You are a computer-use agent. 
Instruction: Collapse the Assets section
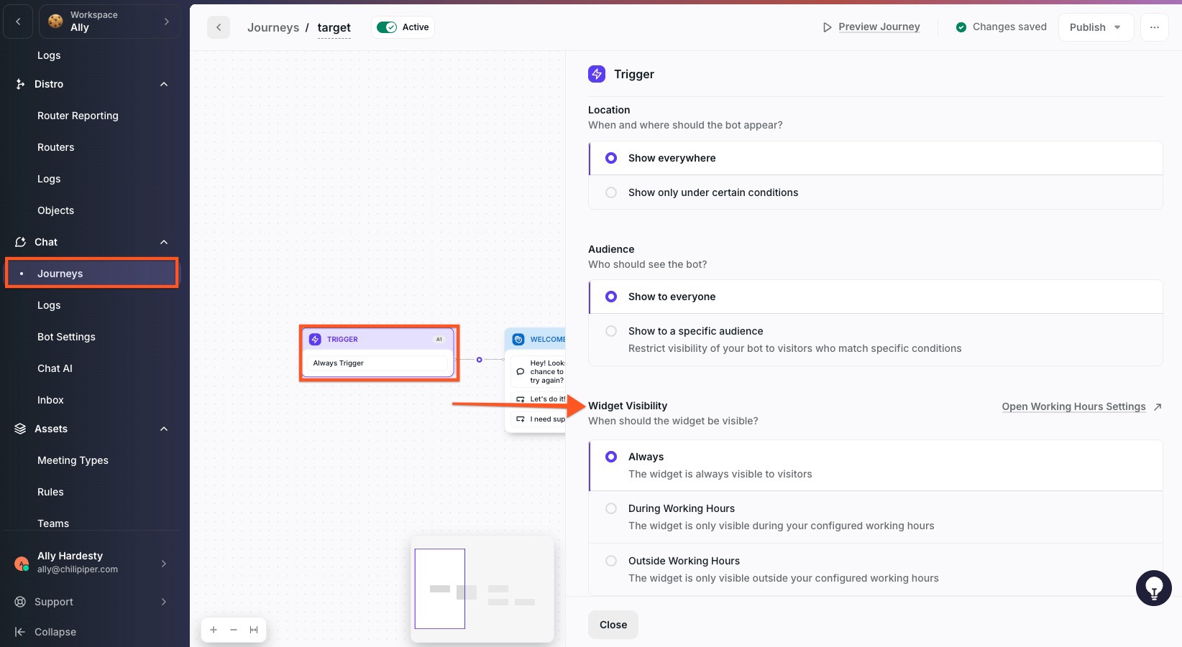tap(164, 429)
